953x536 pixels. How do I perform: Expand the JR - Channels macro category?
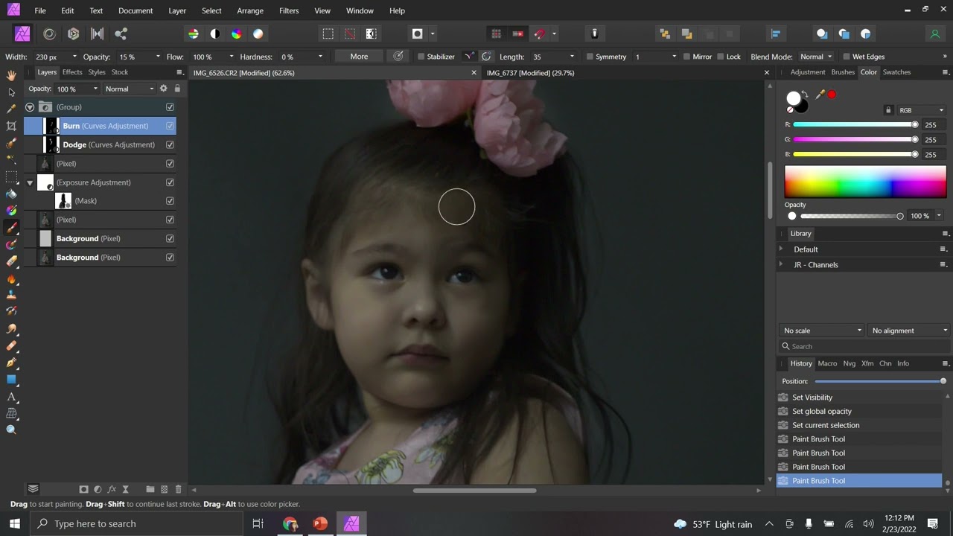click(781, 264)
